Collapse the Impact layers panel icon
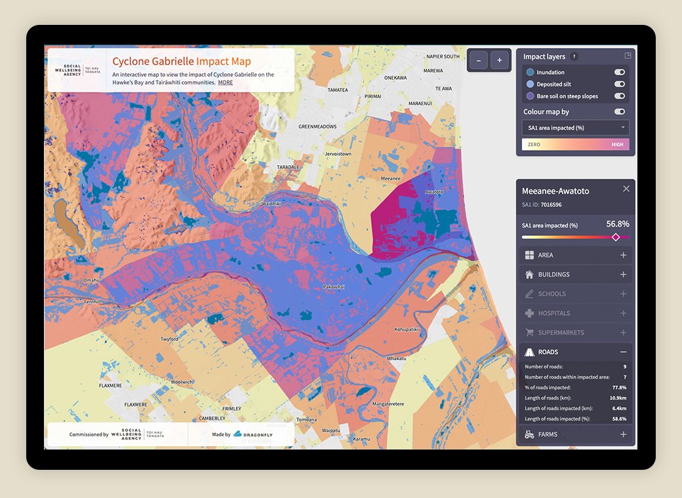Image resolution: width=682 pixels, height=498 pixels. tap(628, 56)
